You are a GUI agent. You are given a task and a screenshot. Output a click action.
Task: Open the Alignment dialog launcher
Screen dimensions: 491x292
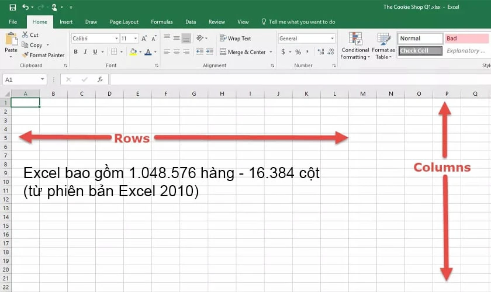[272, 66]
